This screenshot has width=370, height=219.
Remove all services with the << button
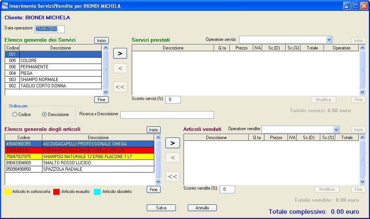coord(120,87)
